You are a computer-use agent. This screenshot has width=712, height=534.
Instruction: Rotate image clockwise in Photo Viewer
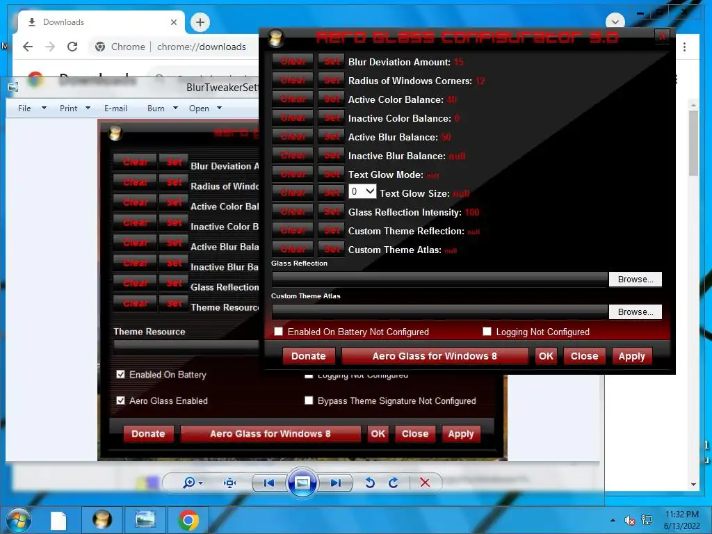pyautogui.click(x=394, y=483)
